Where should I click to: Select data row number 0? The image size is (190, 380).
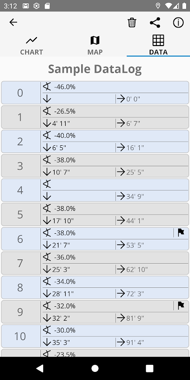click(x=95, y=93)
